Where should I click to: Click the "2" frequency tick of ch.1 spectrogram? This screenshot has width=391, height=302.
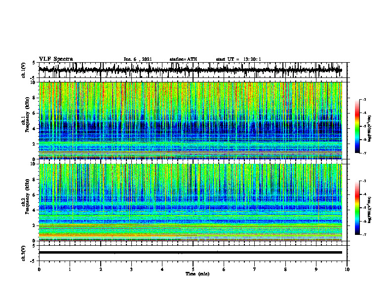pyautogui.click(x=34, y=144)
